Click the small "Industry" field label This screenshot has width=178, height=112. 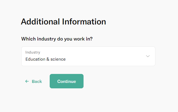click(x=33, y=52)
